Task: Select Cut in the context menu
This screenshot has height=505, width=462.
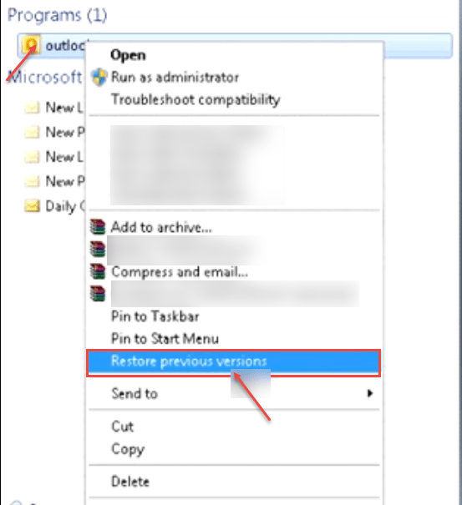Action: pyautogui.click(x=122, y=427)
